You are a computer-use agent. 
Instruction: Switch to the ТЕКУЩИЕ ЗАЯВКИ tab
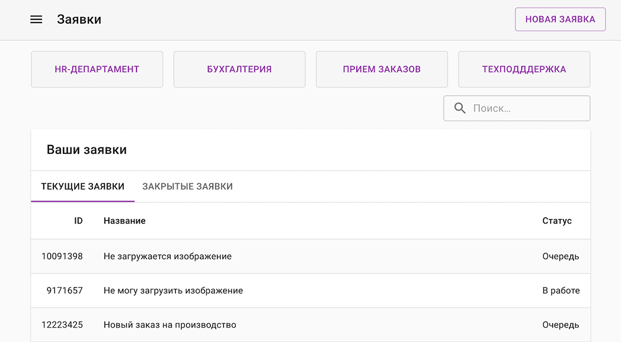(x=82, y=186)
